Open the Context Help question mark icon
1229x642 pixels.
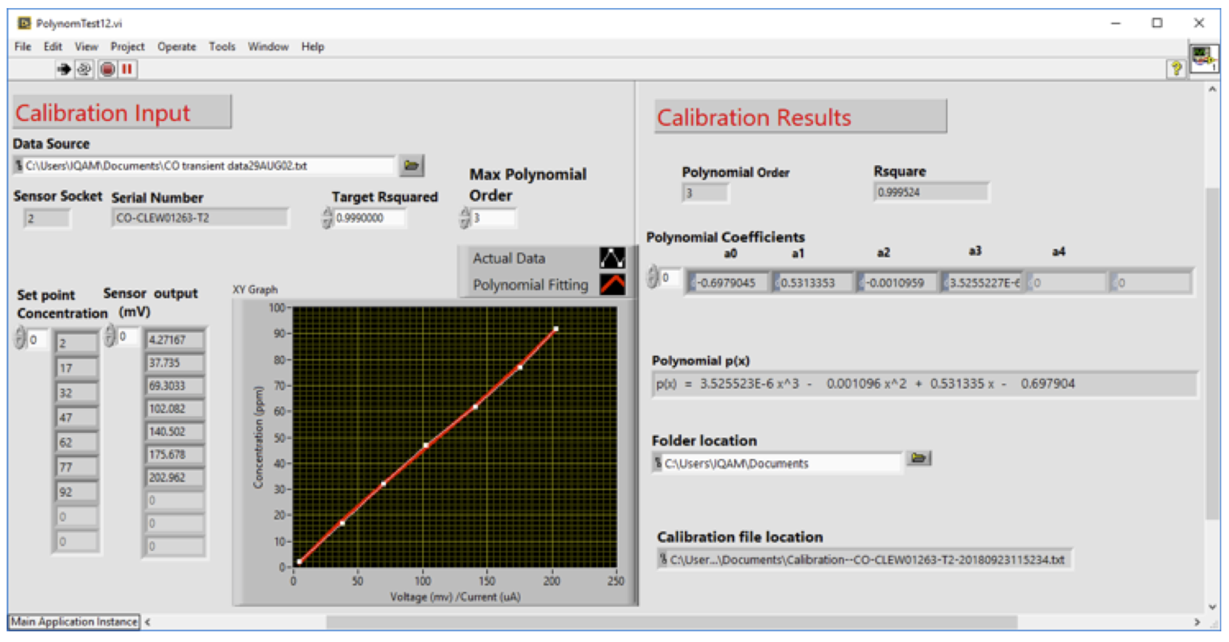[1176, 69]
